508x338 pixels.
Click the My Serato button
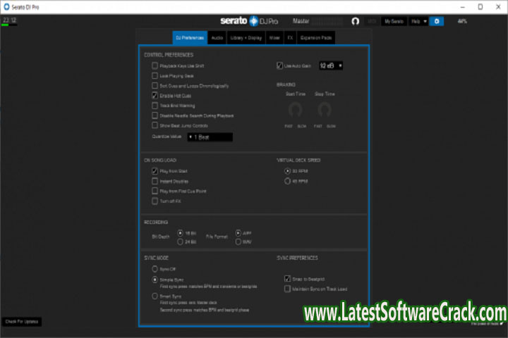tap(394, 22)
